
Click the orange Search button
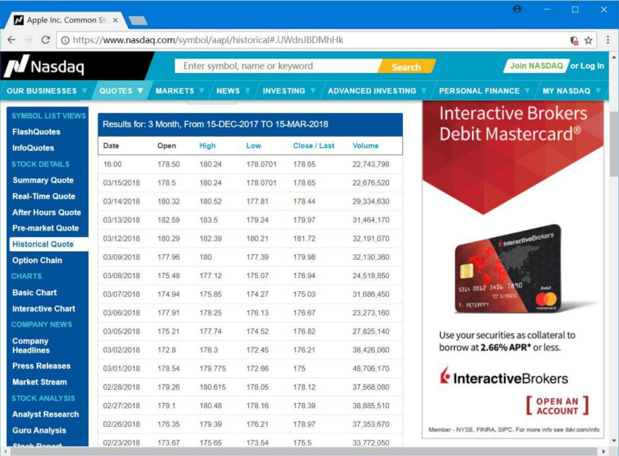click(407, 66)
